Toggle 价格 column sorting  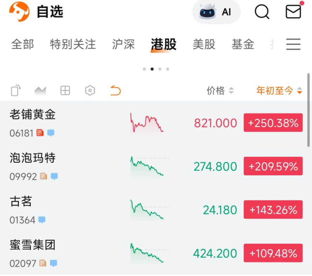click(220, 91)
